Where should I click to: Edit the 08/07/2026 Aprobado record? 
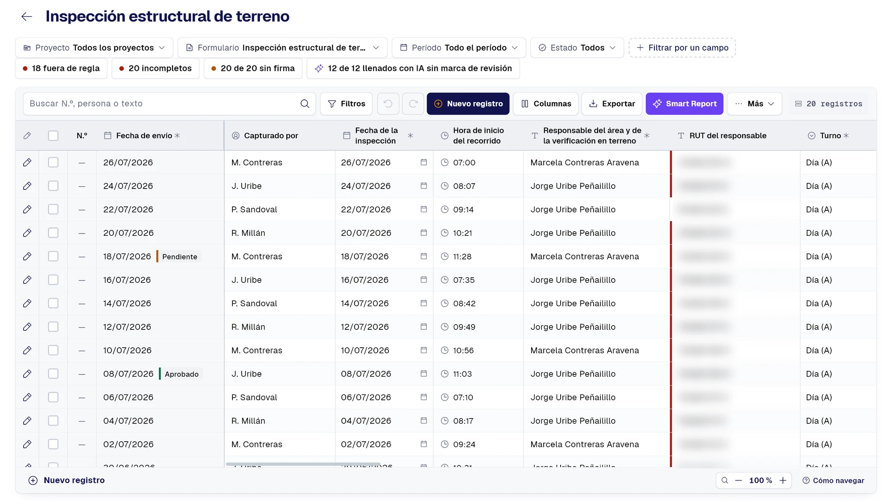[x=27, y=374]
